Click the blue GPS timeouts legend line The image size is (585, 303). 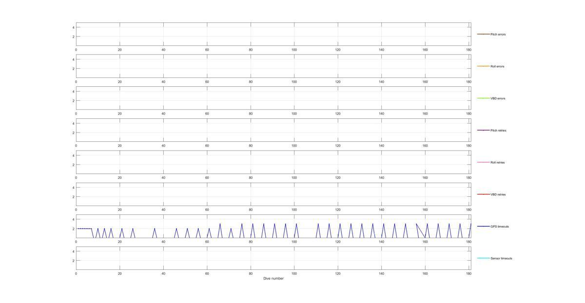click(x=483, y=226)
